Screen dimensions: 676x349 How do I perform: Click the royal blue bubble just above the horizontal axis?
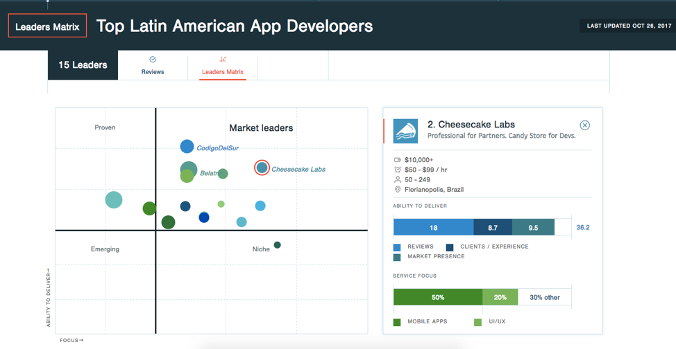(x=204, y=217)
